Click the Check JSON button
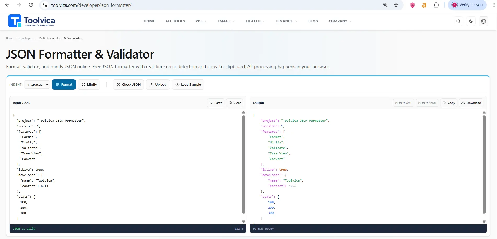Viewport: 497px width, 239px height. [128, 84]
